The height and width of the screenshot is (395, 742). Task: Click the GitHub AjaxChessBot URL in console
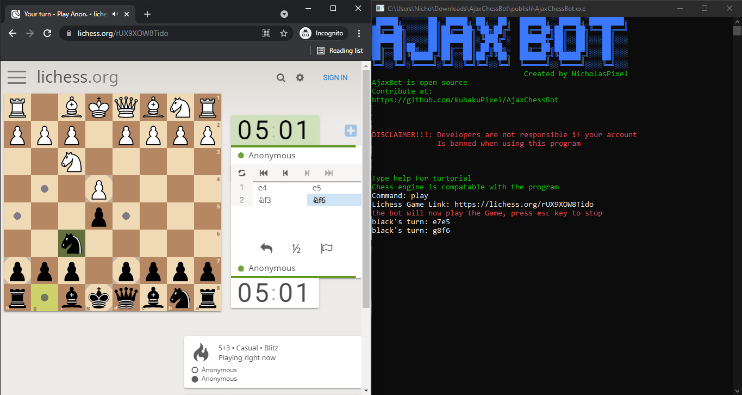[x=465, y=100]
